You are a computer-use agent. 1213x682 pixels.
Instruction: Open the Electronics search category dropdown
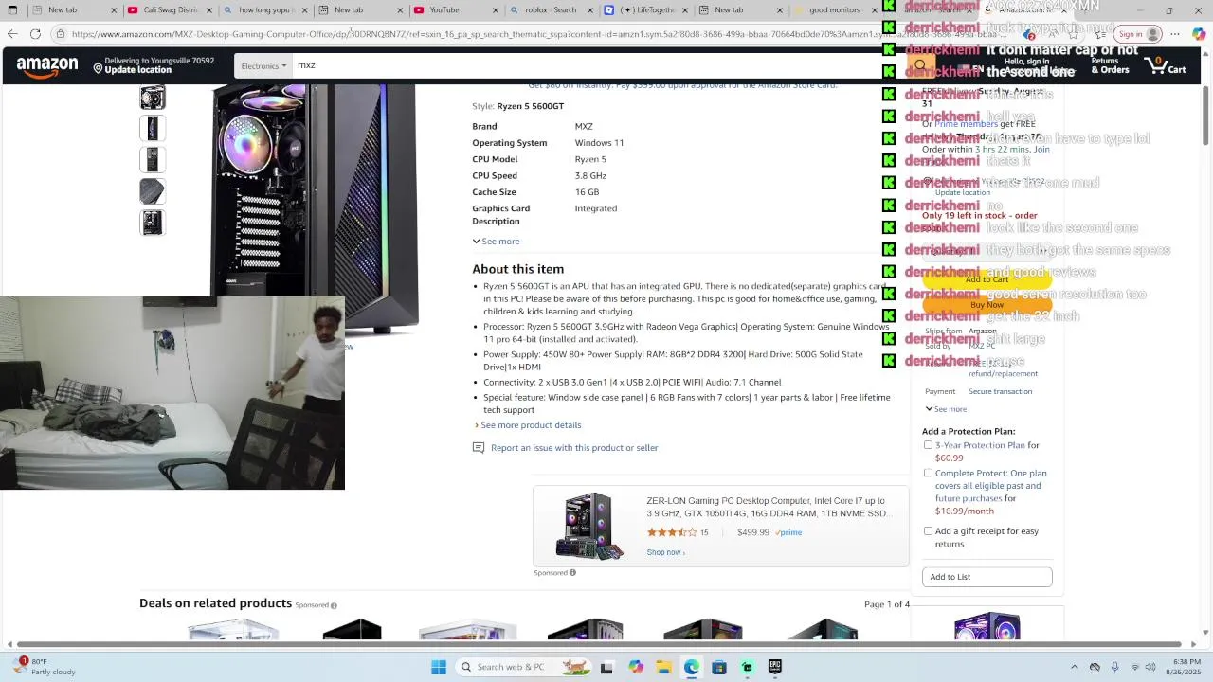click(263, 65)
